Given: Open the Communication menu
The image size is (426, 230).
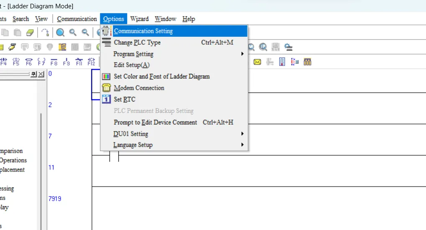Looking at the screenshot, I should click(x=77, y=19).
